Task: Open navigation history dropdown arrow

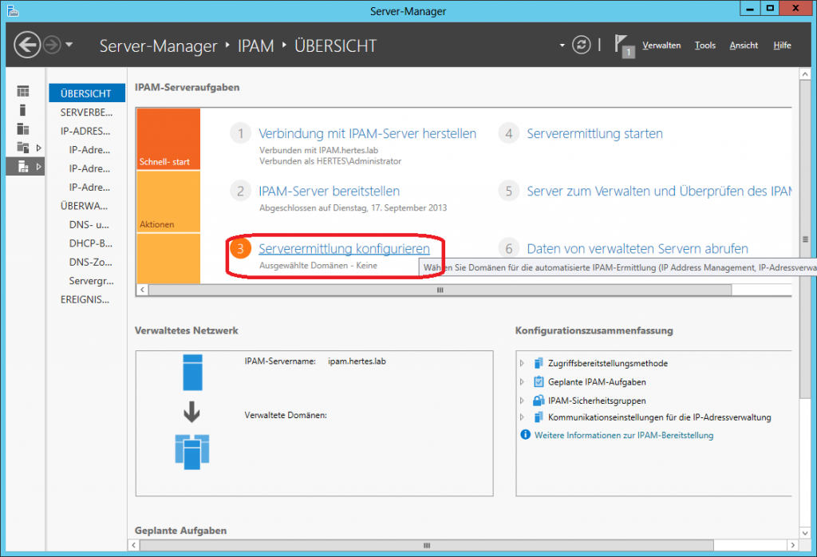Action: (69, 45)
